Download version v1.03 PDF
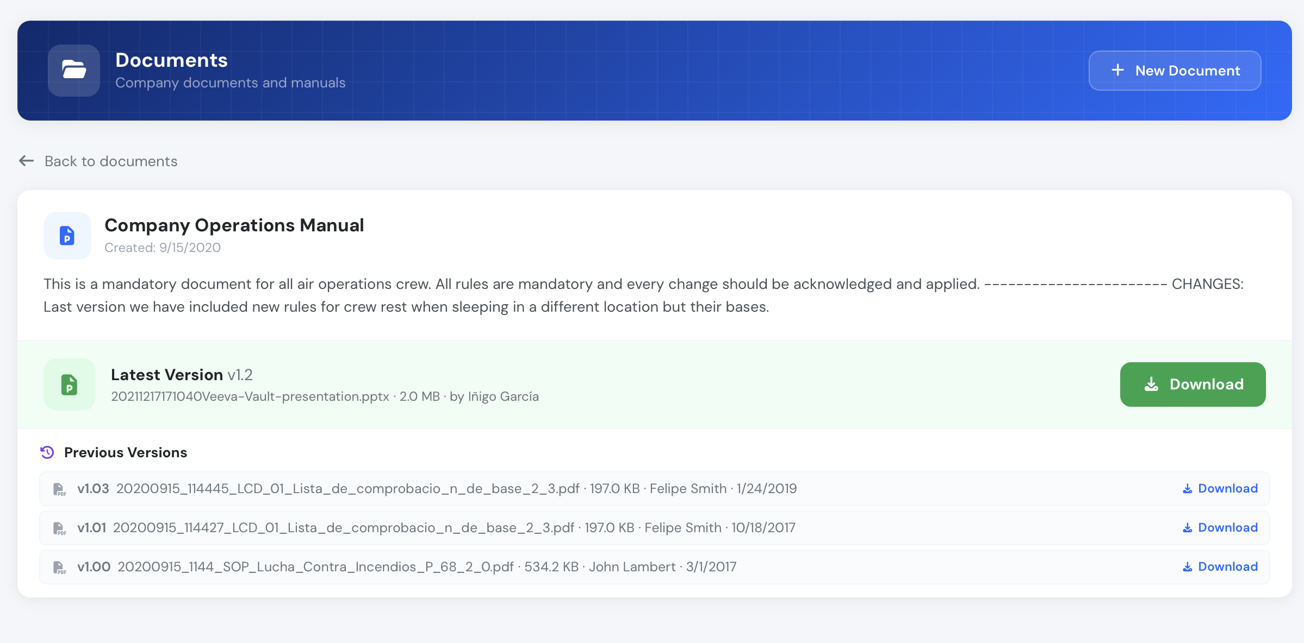This screenshot has height=643, width=1304. pos(1220,489)
